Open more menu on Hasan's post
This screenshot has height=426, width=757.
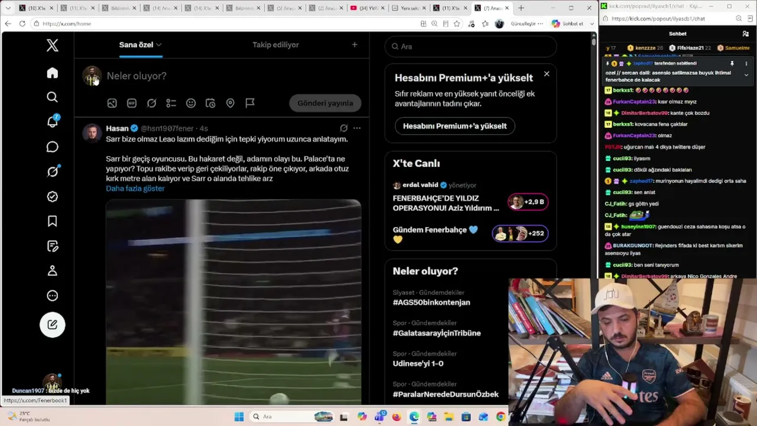point(357,128)
